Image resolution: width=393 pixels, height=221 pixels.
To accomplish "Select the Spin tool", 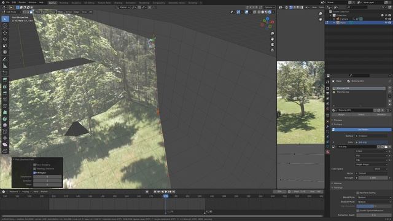I will pyautogui.click(x=5, y=119).
